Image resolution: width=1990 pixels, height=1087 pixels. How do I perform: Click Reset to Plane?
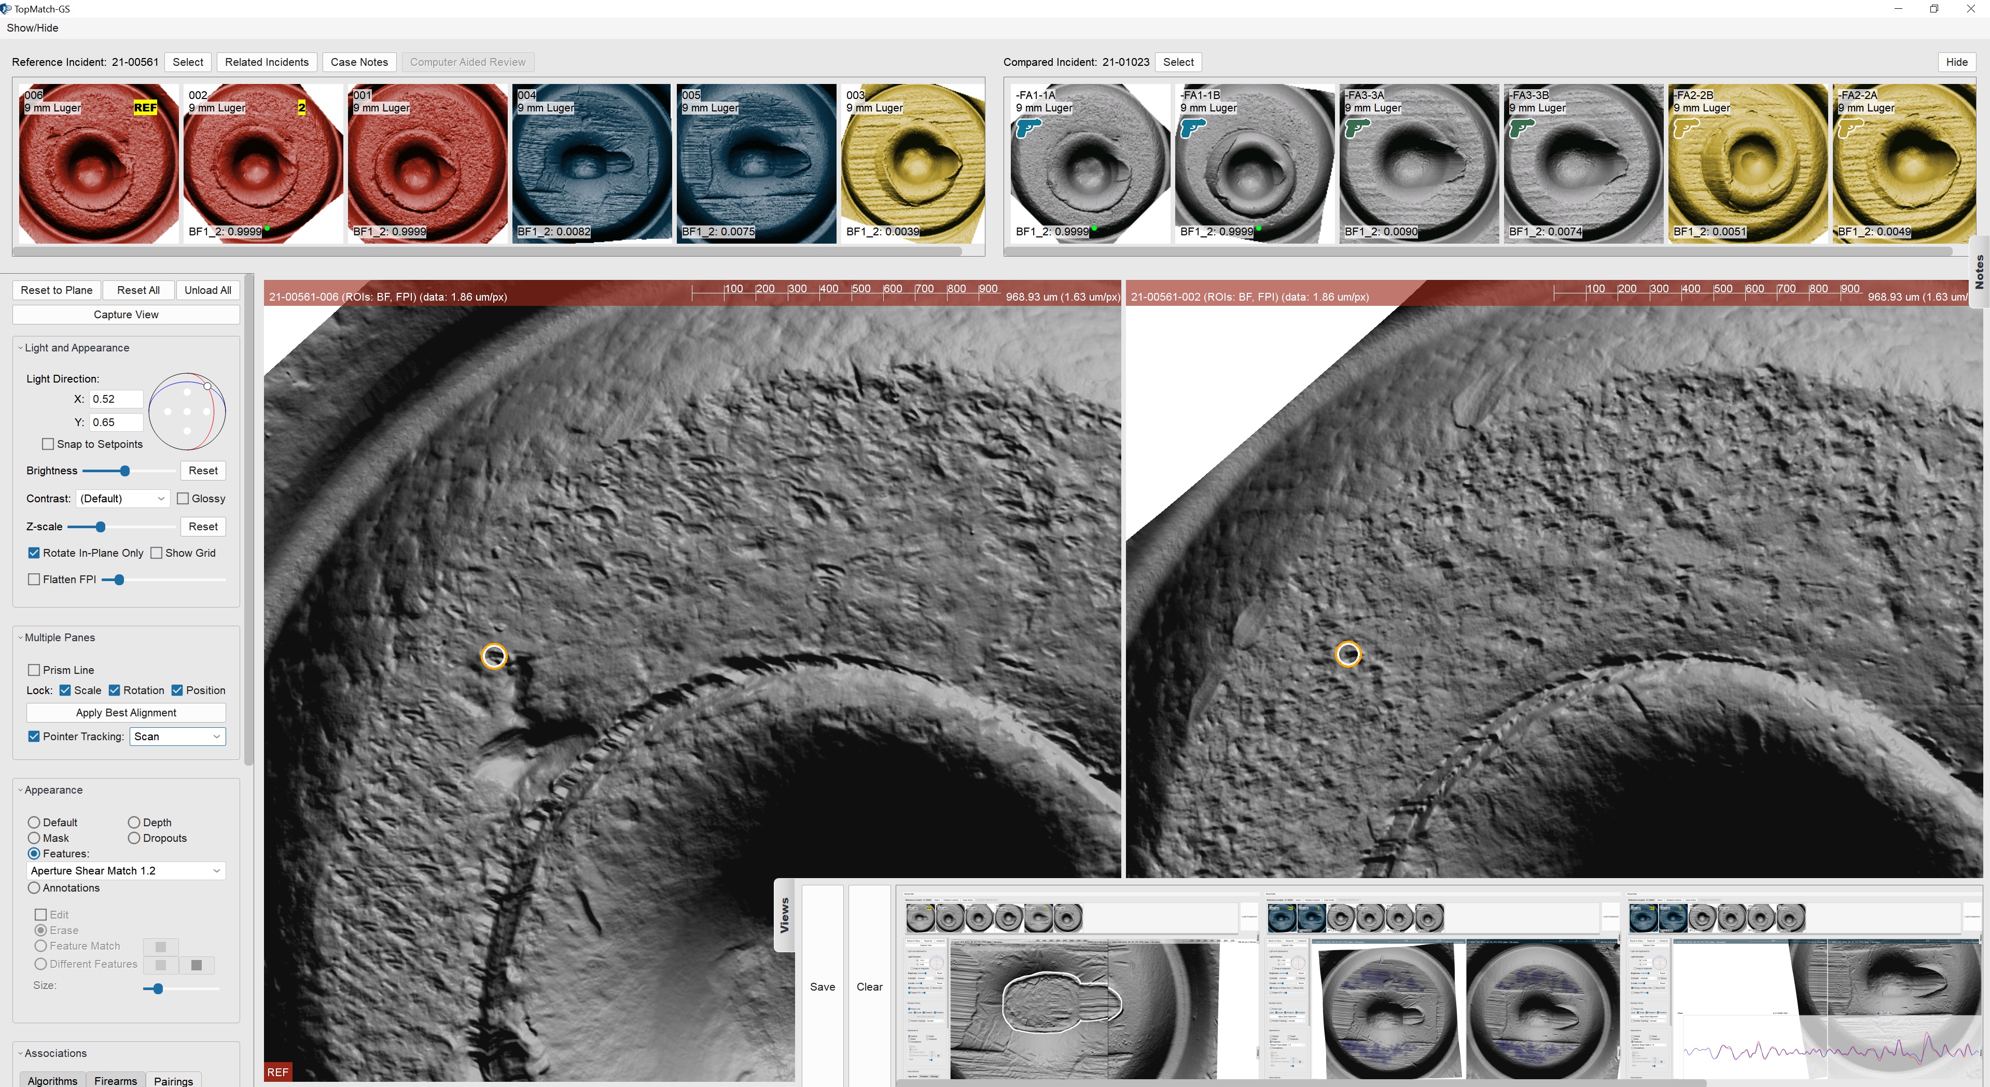point(57,290)
